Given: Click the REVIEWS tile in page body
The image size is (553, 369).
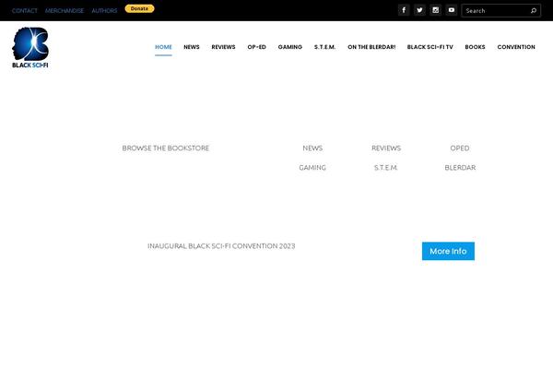Looking at the screenshot, I should (386, 148).
